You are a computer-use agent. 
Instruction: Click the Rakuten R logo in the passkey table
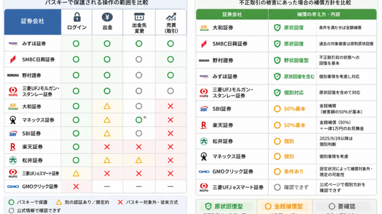coord(13,147)
